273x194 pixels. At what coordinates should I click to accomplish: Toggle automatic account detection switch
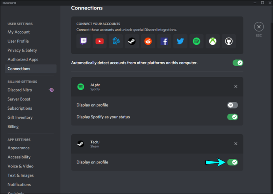coord(238,63)
